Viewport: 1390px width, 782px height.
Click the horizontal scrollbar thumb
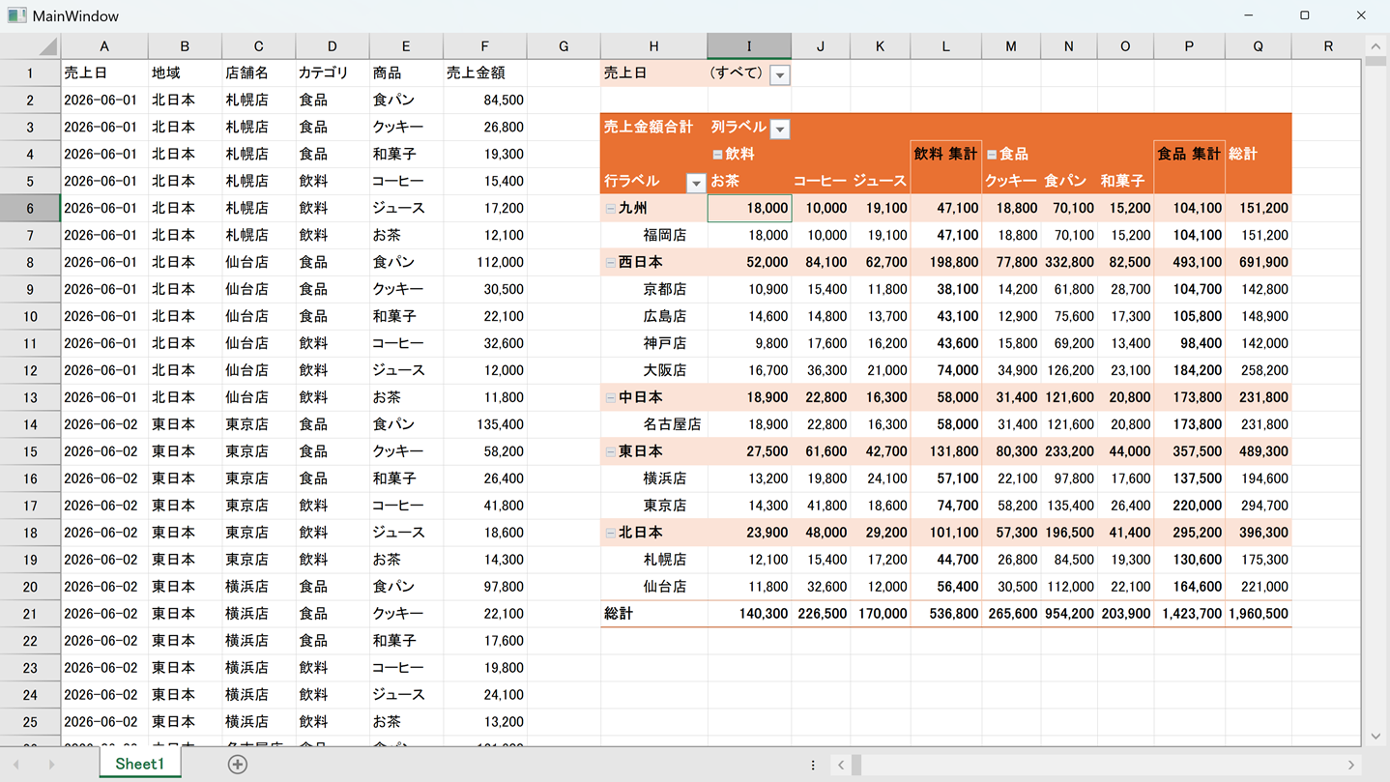click(x=854, y=765)
